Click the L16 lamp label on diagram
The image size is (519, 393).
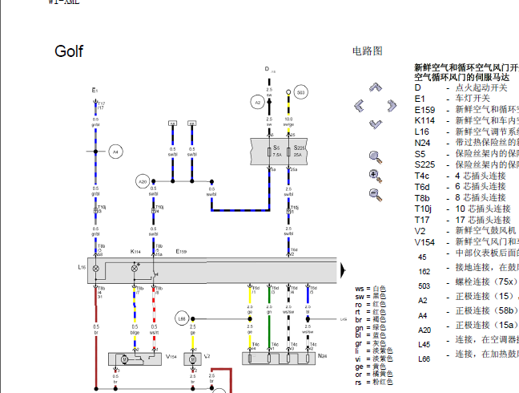(82, 267)
